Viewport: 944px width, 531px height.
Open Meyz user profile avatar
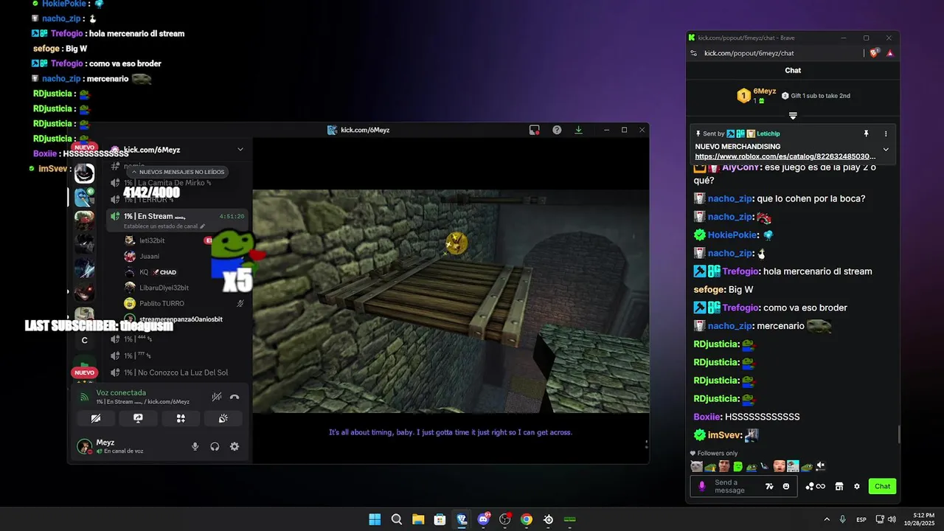[x=84, y=446]
